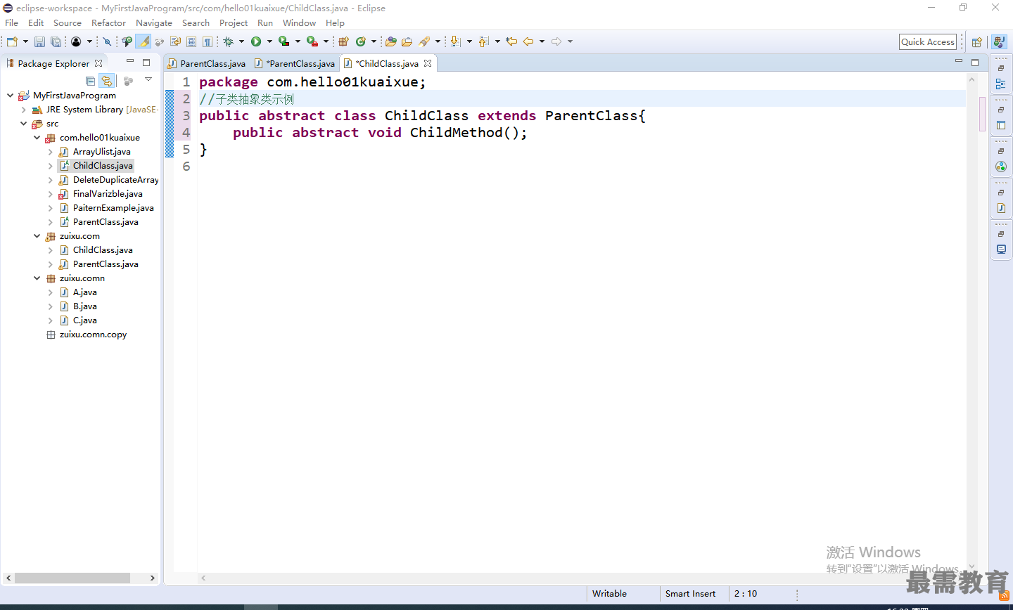Expand the ArrayUlist.java node
The image size is (1013, 610).
(x=50, y=152)
